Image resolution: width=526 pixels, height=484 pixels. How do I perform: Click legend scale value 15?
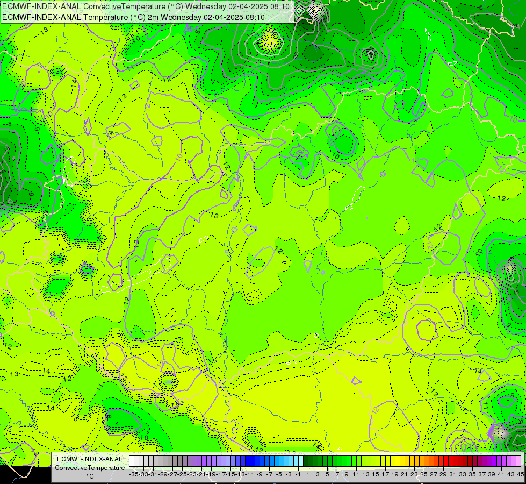(376, 474)
